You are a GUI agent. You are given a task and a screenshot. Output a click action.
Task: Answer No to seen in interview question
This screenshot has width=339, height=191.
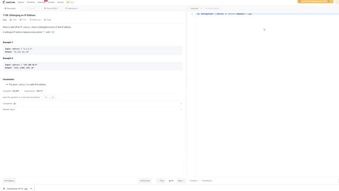(x=53, y=97)
